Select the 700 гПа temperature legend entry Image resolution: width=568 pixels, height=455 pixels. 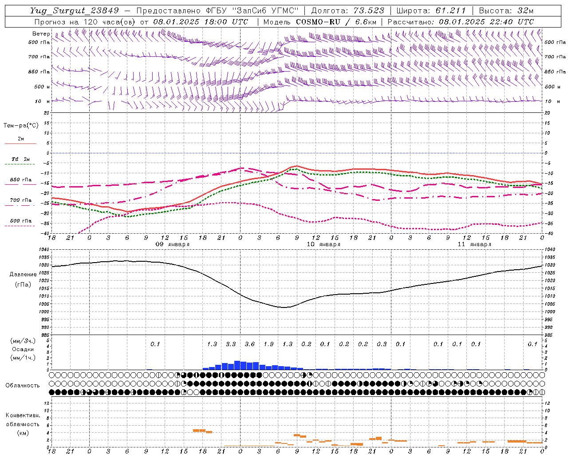click(x=21, y=200)
